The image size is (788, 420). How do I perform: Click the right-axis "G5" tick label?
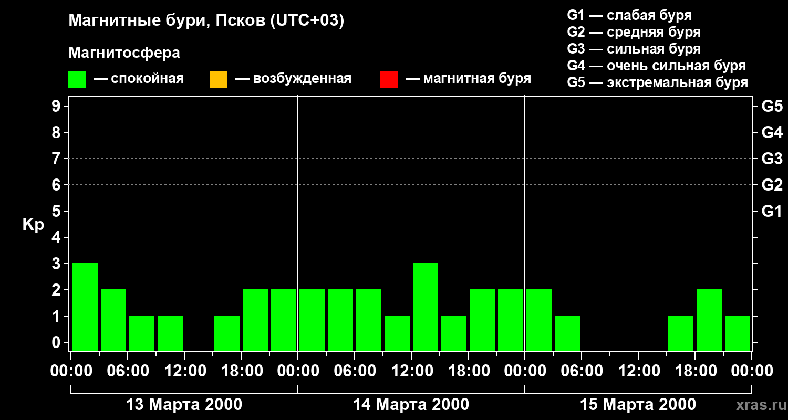(x=772, y=106)
